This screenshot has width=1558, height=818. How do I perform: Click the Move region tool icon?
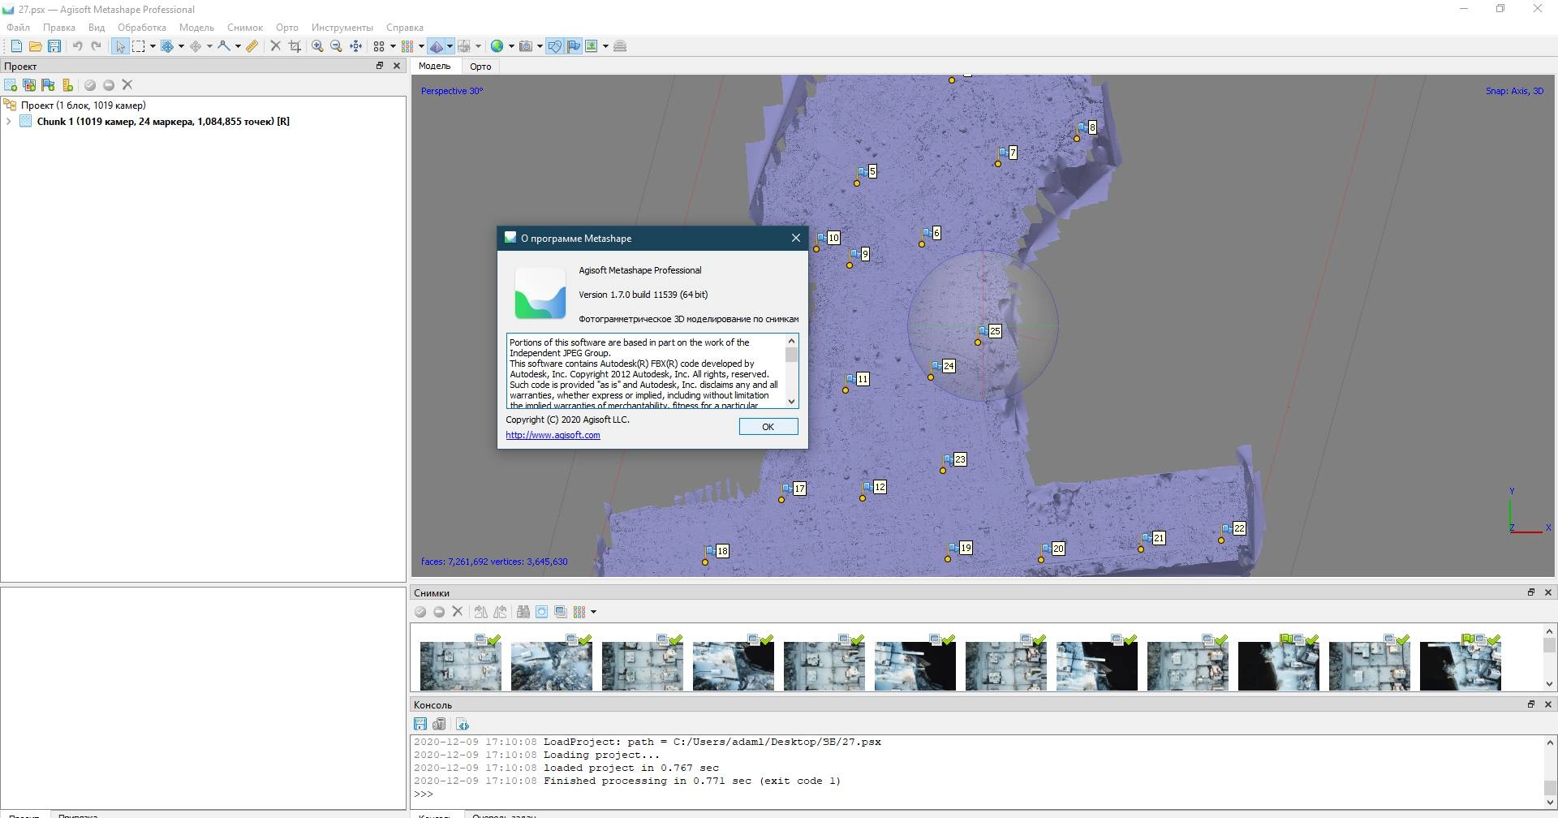pos(167,46)
